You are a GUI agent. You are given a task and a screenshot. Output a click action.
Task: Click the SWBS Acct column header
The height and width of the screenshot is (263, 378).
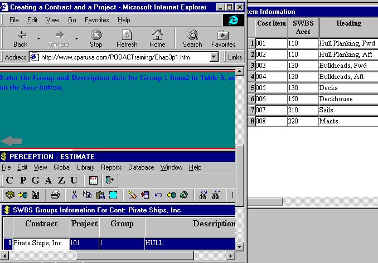pyautogui.click(x=303, y=28)
